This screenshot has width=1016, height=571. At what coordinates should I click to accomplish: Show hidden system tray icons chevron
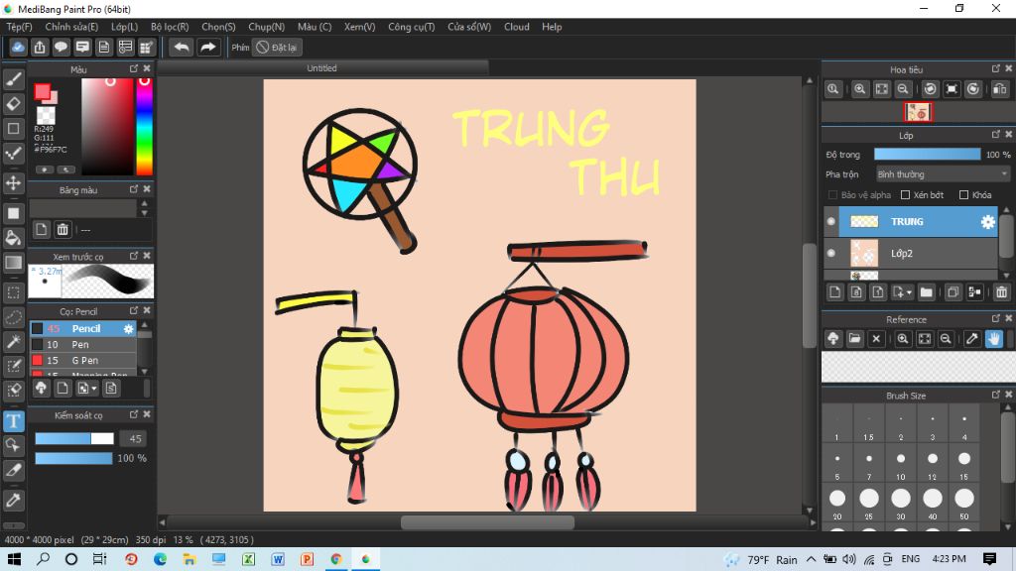tap(812, 559)
